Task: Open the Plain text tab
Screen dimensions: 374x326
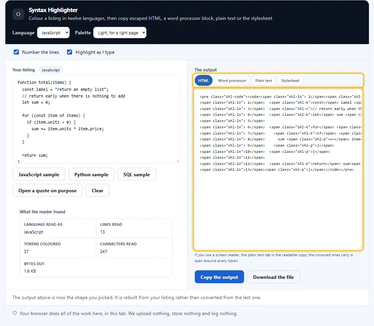Action: [264, 80]
